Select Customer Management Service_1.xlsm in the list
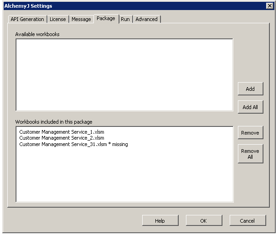The height and width of the screenshot is (235, 278). 62,132
